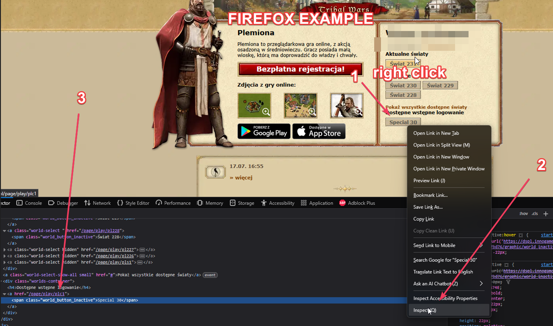Viewport: 553px width, 326px height.
Task: Open the Accessibility devtools tab
Action: tap(277, 203)
